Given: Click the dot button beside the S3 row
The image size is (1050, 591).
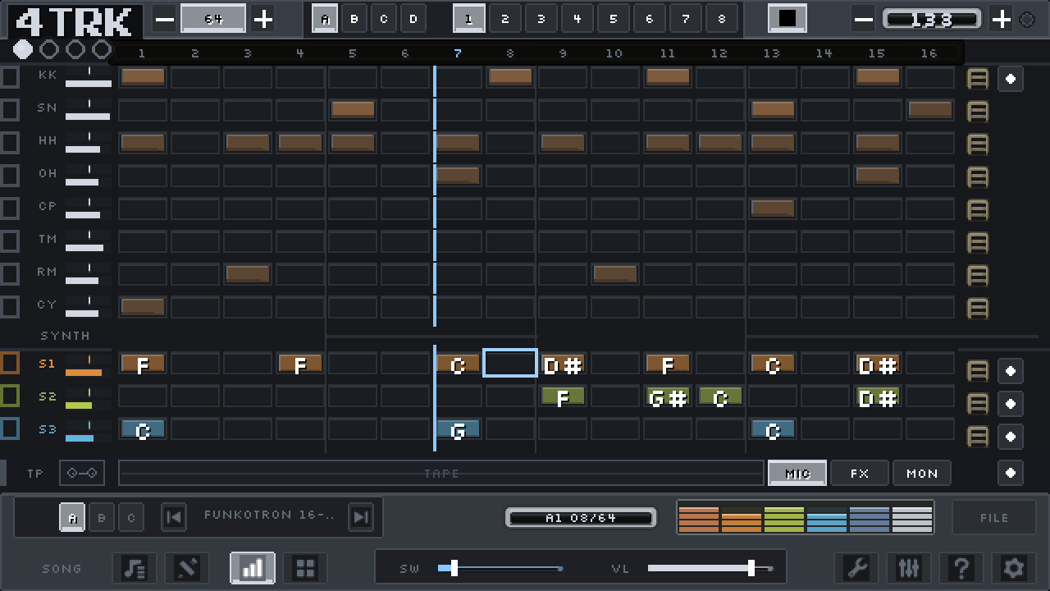Looking at the screenshot, I should pos(1011,437).
